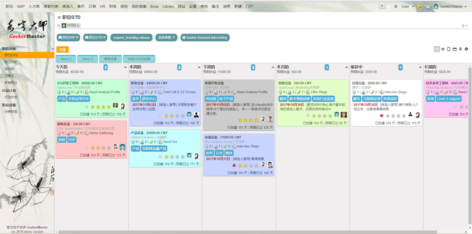
Task: Open the NAP menu
Action: tap(21, 6)
